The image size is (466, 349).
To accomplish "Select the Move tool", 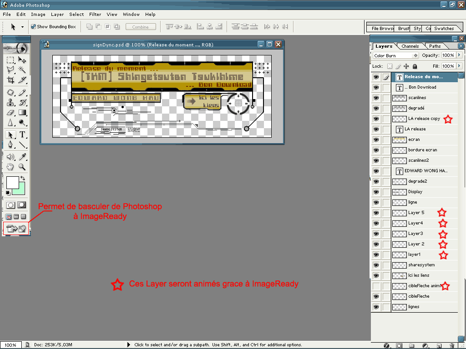I will click(22, 60).
